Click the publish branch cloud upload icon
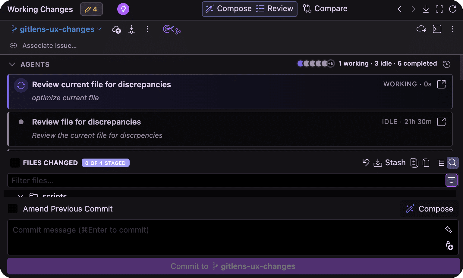This screenshot has height=278, width=463. 116,29
